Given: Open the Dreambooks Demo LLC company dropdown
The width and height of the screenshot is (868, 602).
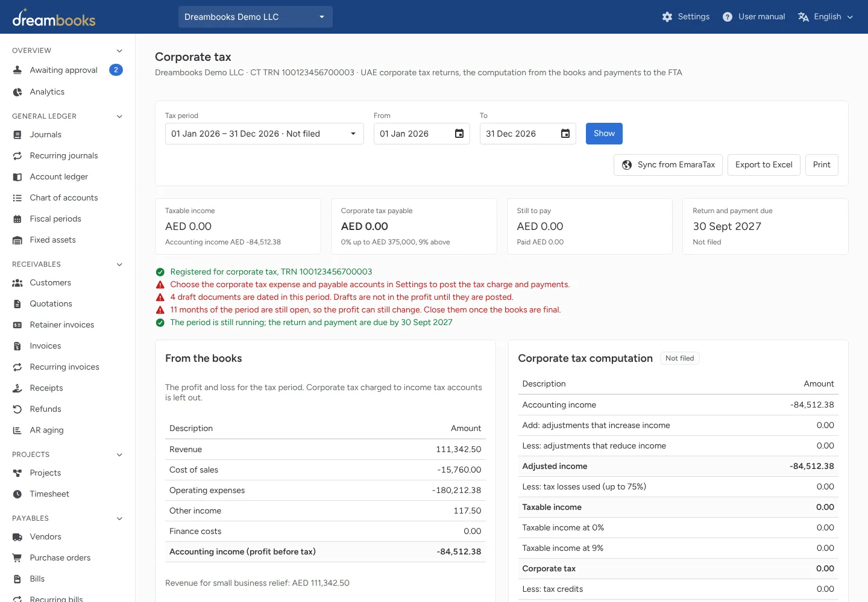Looking at the screenshot, I should 256,17.
